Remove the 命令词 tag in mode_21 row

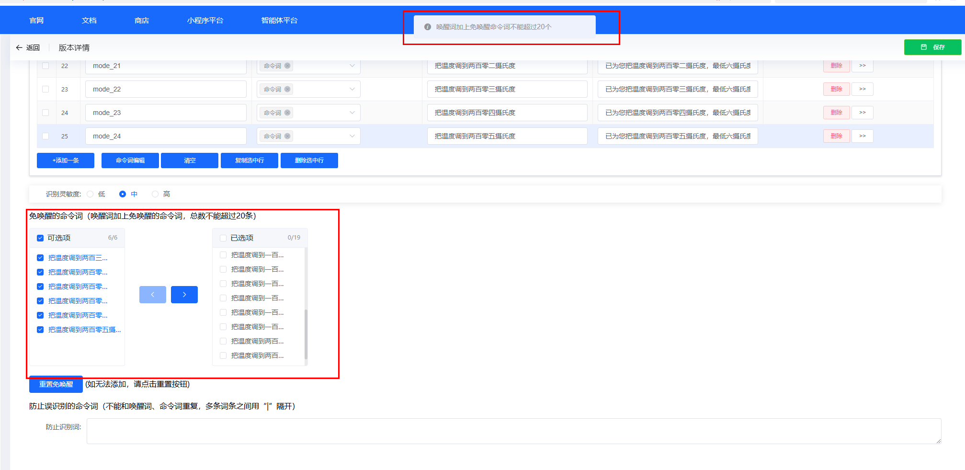point(287,66)
